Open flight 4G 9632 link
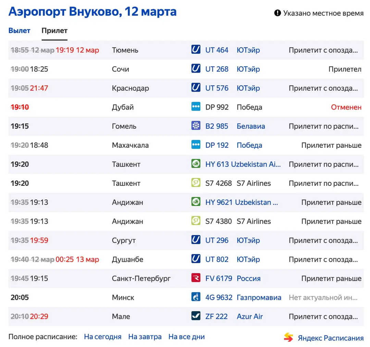Viewport: 370px width, 347px height. 219,297
